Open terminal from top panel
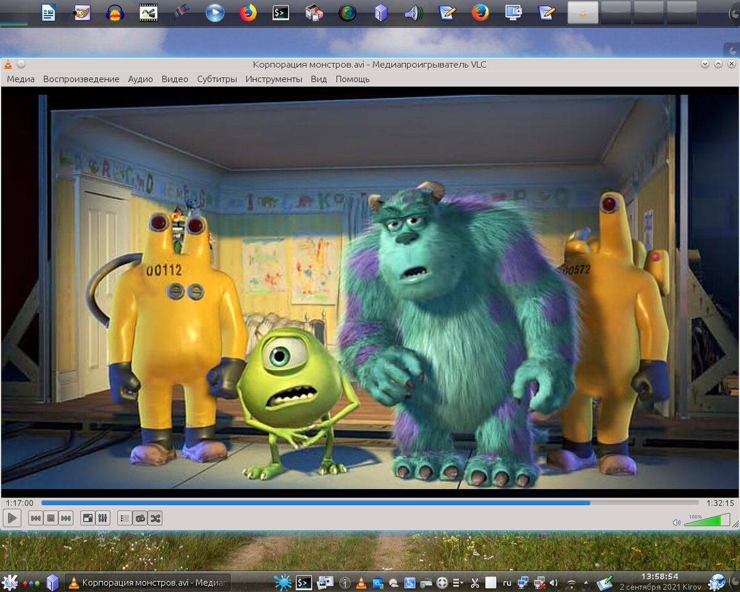The image size is (740, 592). 281,12
